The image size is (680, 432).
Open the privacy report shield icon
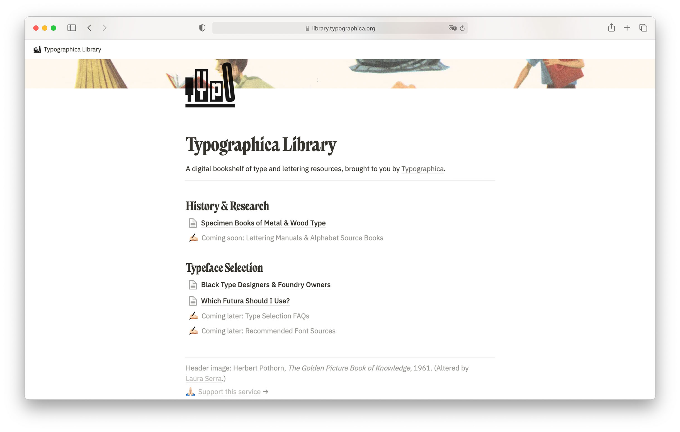click(x=202, y=28)
